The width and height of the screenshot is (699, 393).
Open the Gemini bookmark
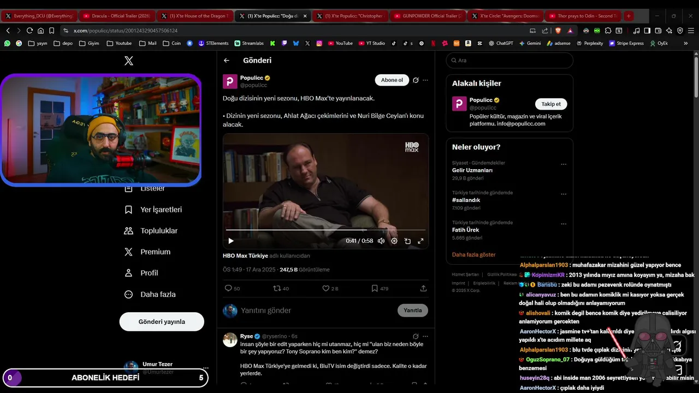[x=530, y=43]
